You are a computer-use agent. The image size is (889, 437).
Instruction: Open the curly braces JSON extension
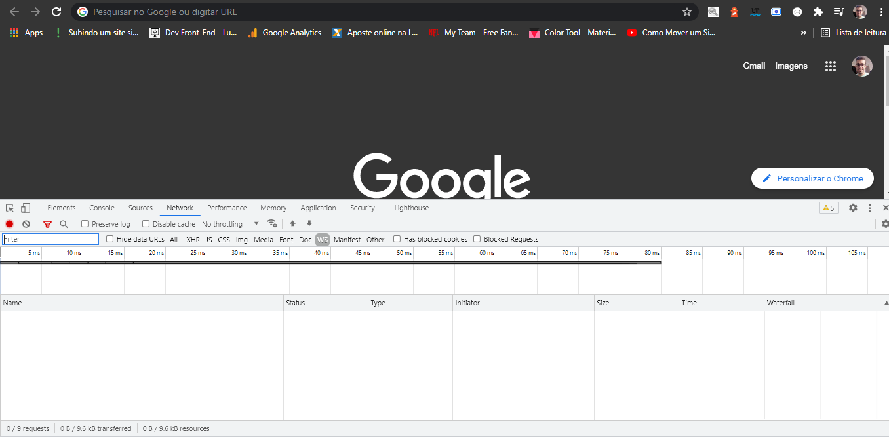(x=797, y=12)
